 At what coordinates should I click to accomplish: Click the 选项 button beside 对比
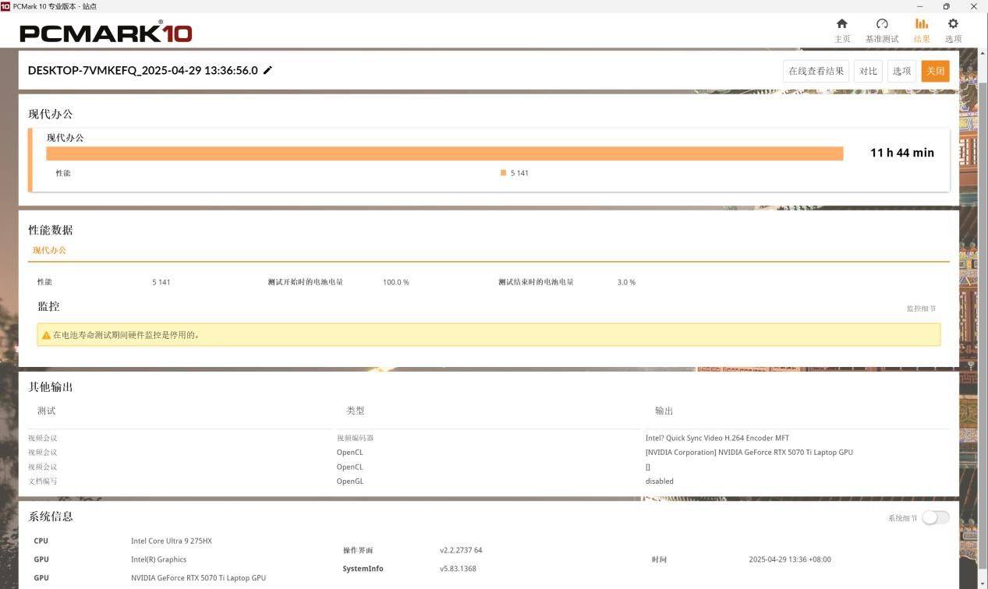pyautogui.click(x=901, y=71)
